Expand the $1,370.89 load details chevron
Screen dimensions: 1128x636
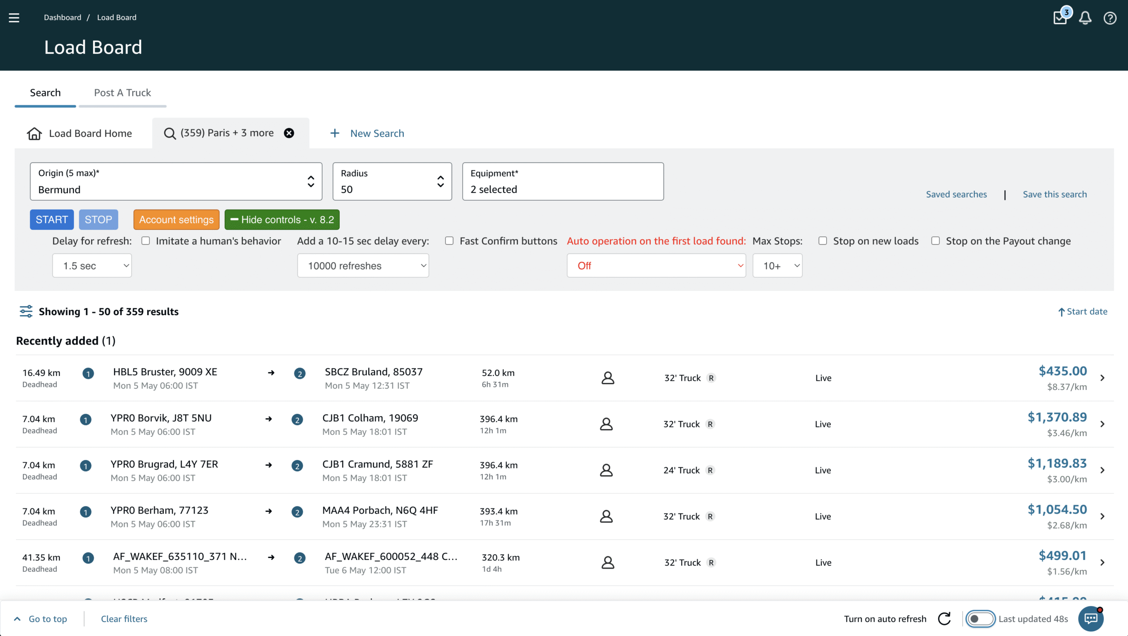point(1102,424)
